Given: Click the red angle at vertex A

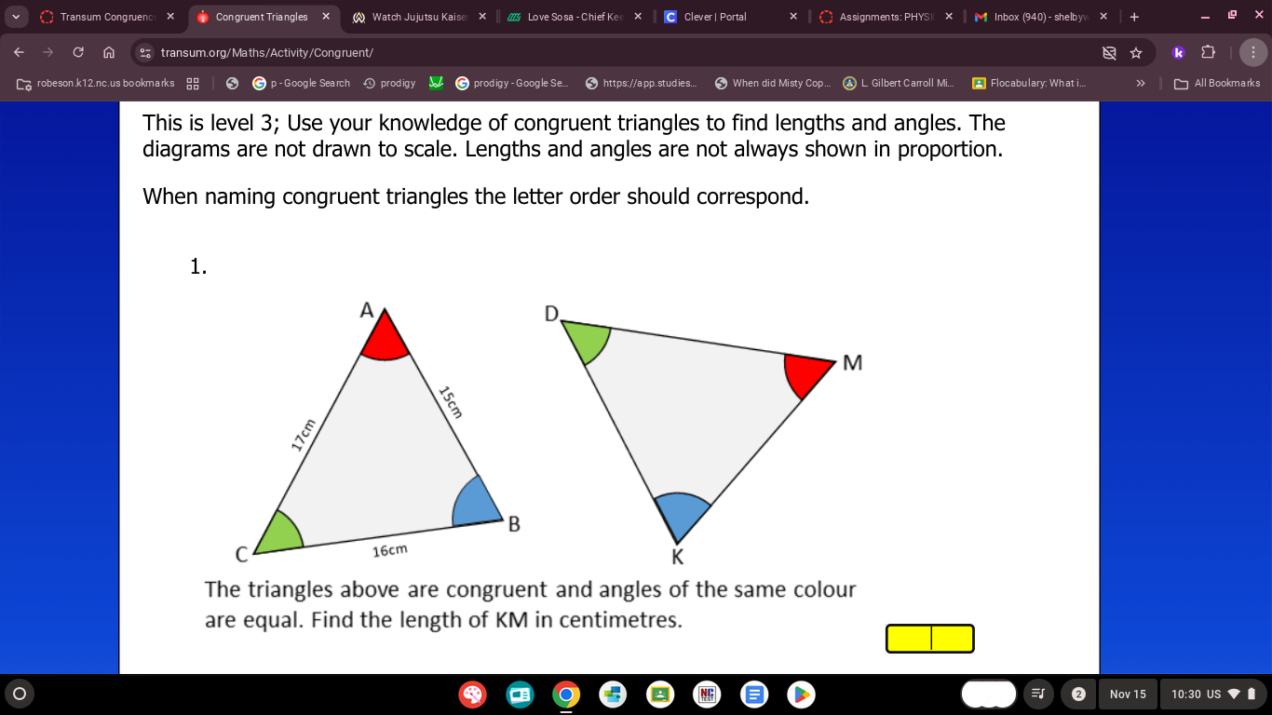Looking at the screenshot, I should 385,340.
